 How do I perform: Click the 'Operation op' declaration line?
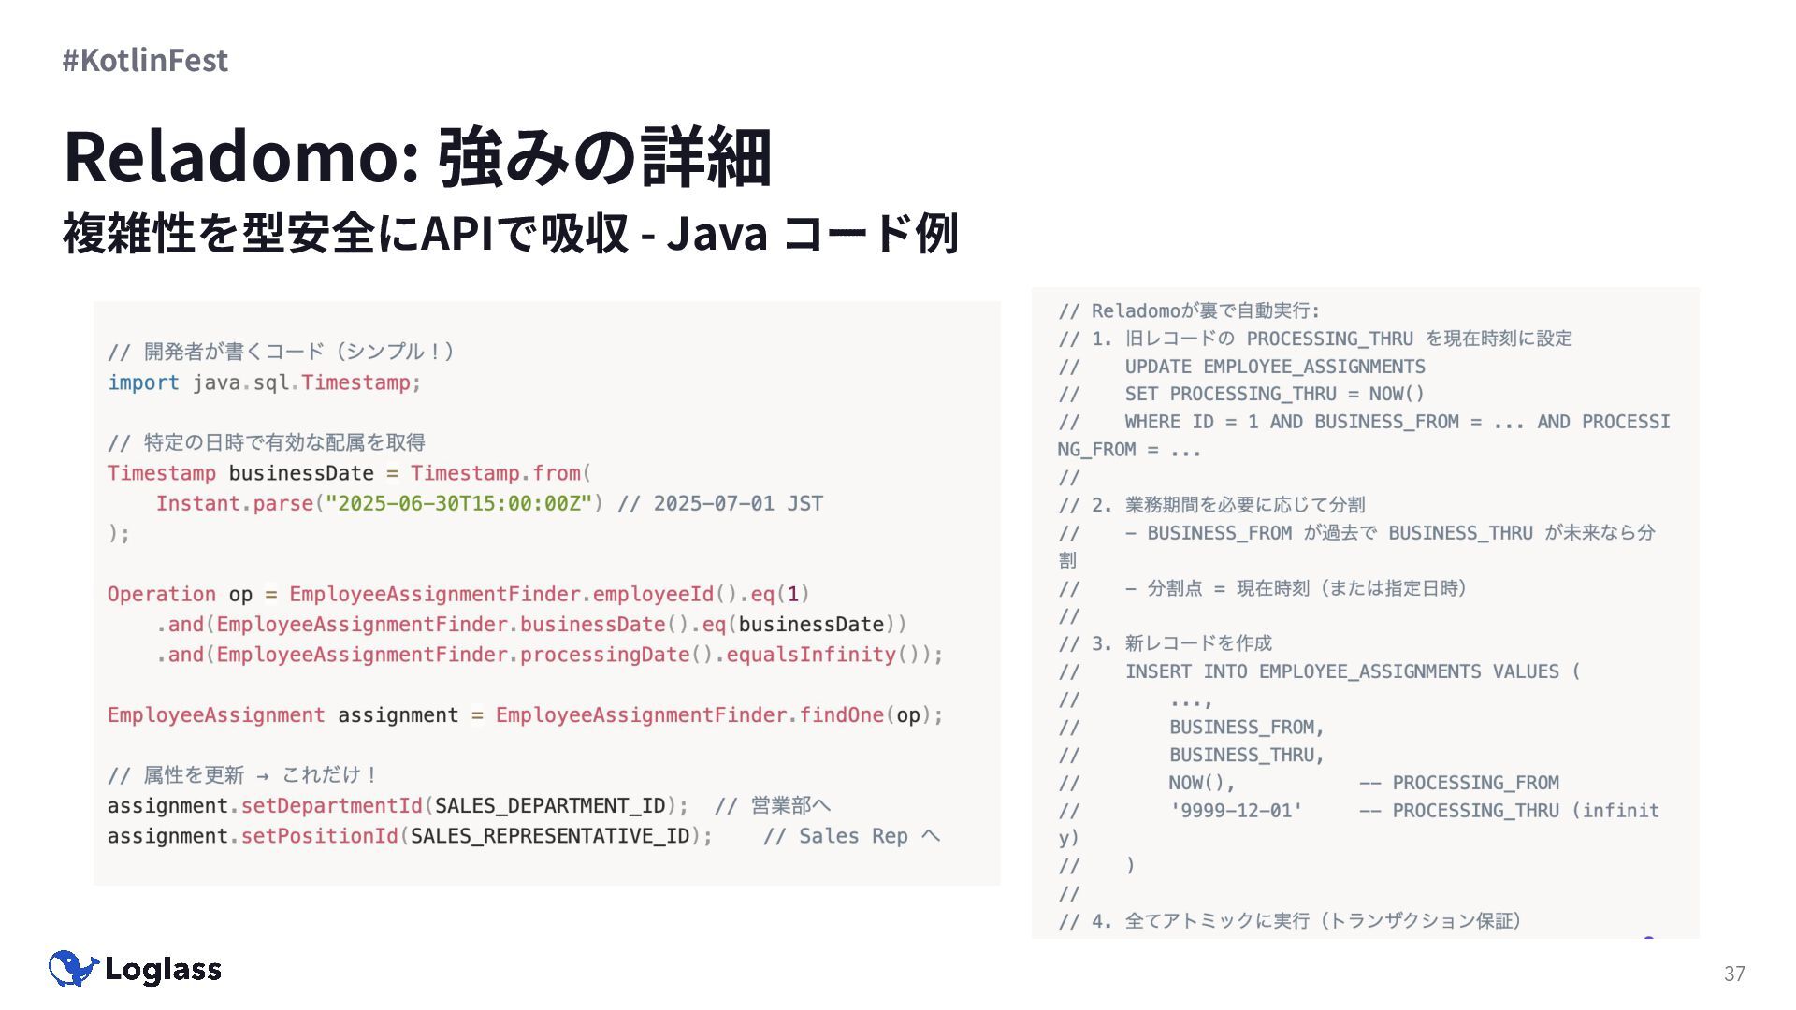pyautogui.click(x=458, y=594)
